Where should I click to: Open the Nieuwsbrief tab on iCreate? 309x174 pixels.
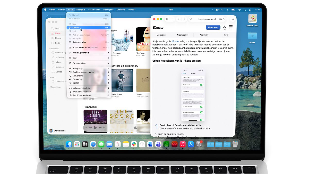tap(183, 35)
